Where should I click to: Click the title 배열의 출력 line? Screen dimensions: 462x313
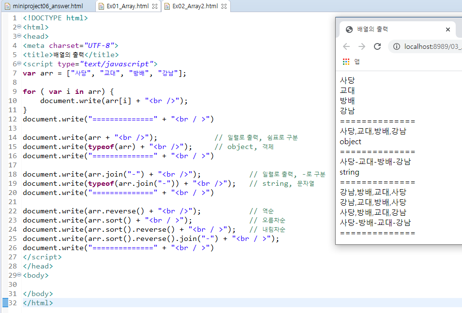point(71,55)
